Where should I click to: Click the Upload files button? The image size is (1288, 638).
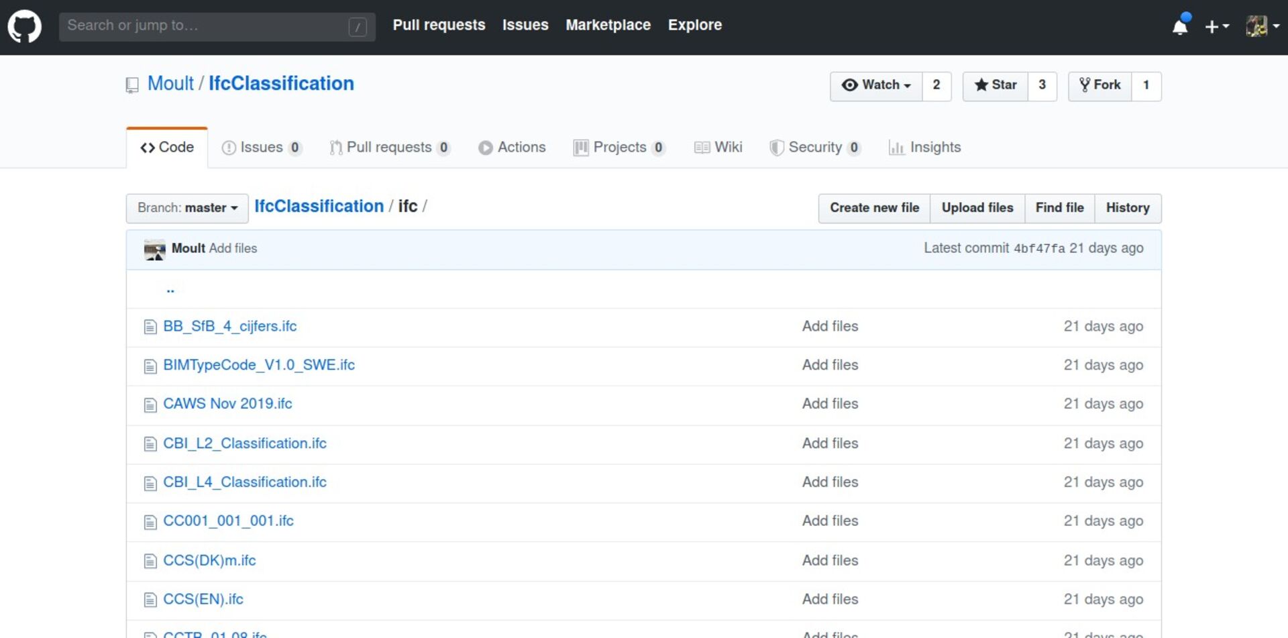pyautogui.click(x=977, y=208)
